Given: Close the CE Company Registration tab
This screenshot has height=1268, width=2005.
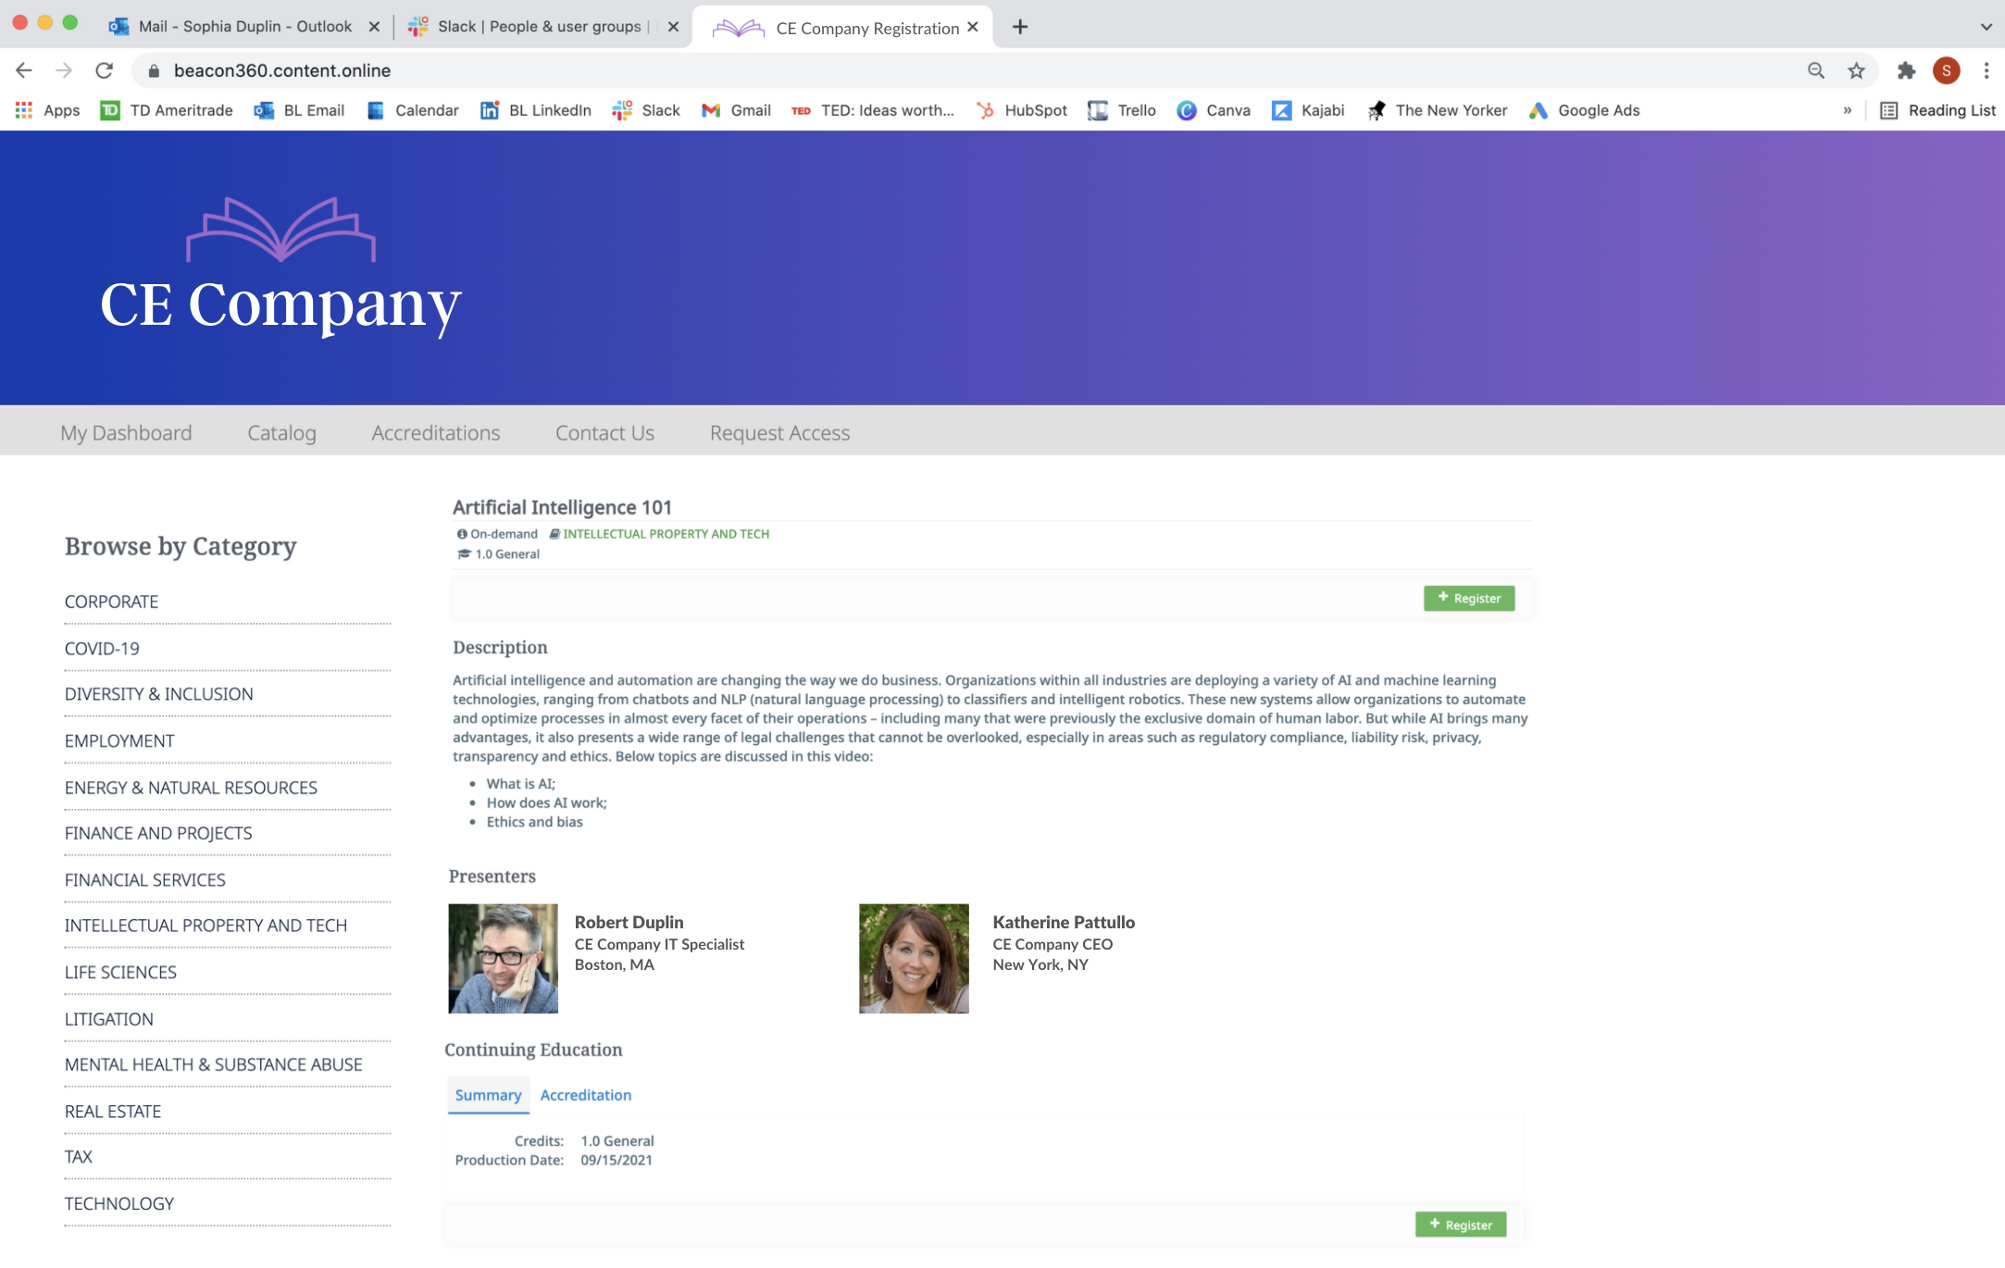Looking at the screenshot, I should coord(972,27).
